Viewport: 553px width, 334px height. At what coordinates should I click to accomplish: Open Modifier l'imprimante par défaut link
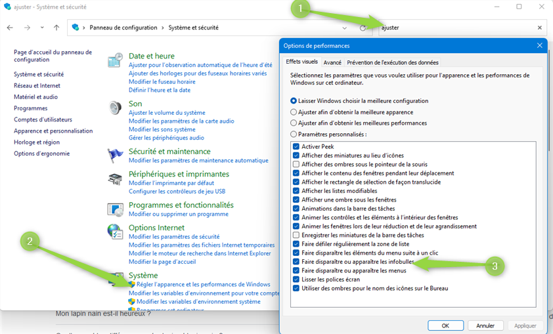pos(171,183)
